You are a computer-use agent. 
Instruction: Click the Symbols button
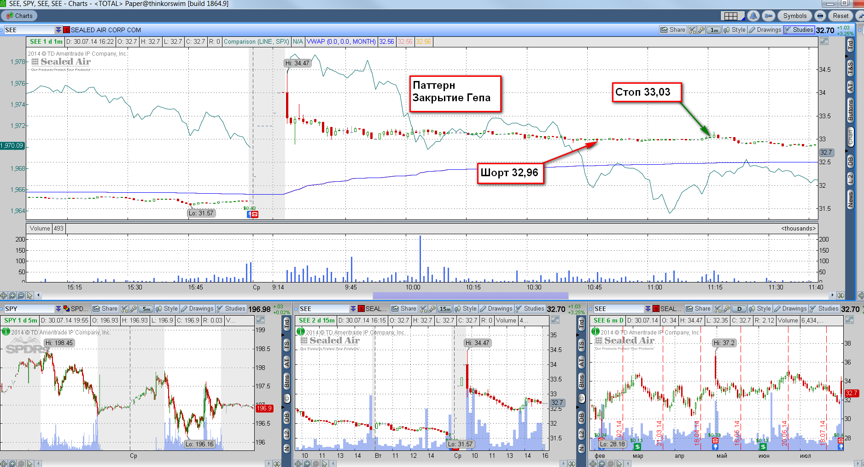point(795,16)
